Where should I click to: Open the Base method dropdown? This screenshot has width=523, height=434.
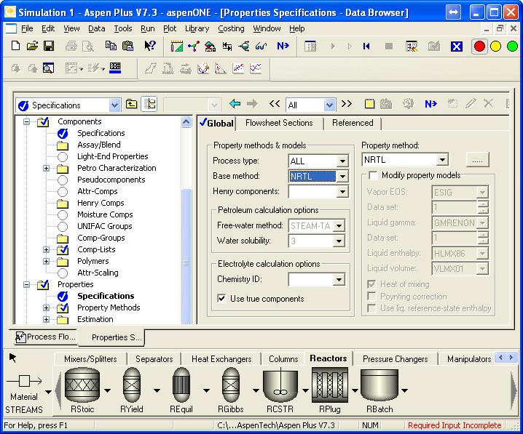point(342,177)
